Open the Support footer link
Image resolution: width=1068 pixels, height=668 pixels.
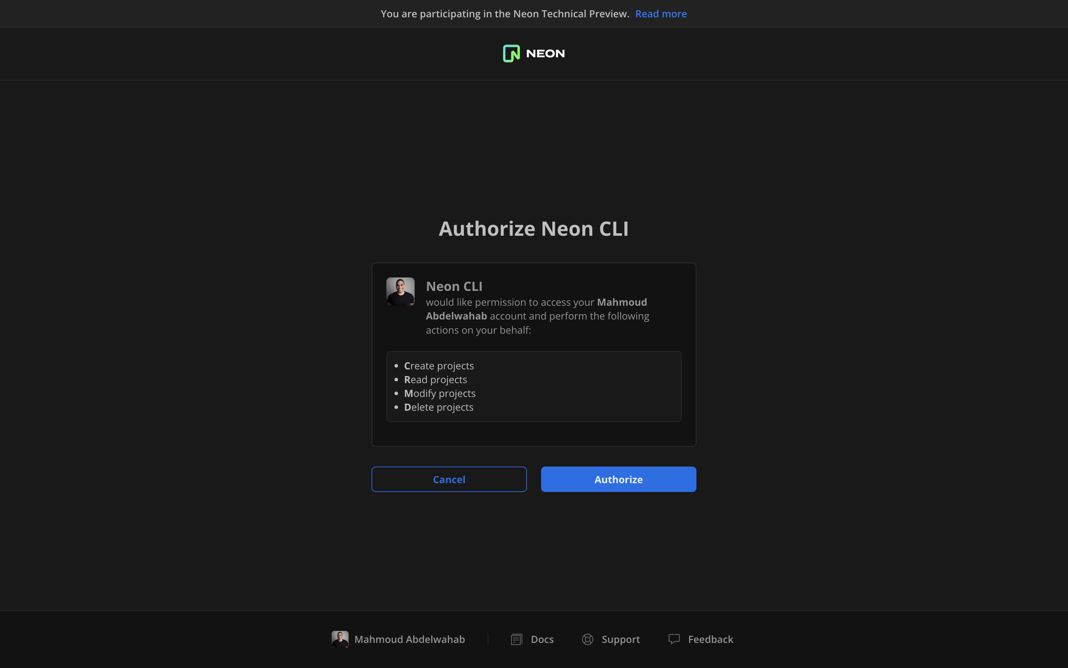621,639
